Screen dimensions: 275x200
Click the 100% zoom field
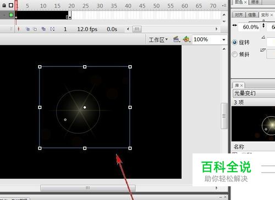coord(206,39)
